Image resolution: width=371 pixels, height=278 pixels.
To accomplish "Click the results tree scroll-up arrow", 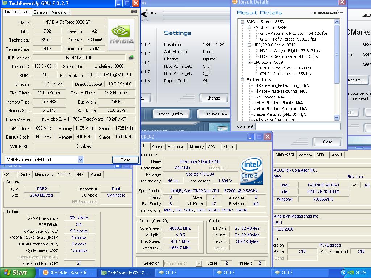I will click(x=337, y=22).
